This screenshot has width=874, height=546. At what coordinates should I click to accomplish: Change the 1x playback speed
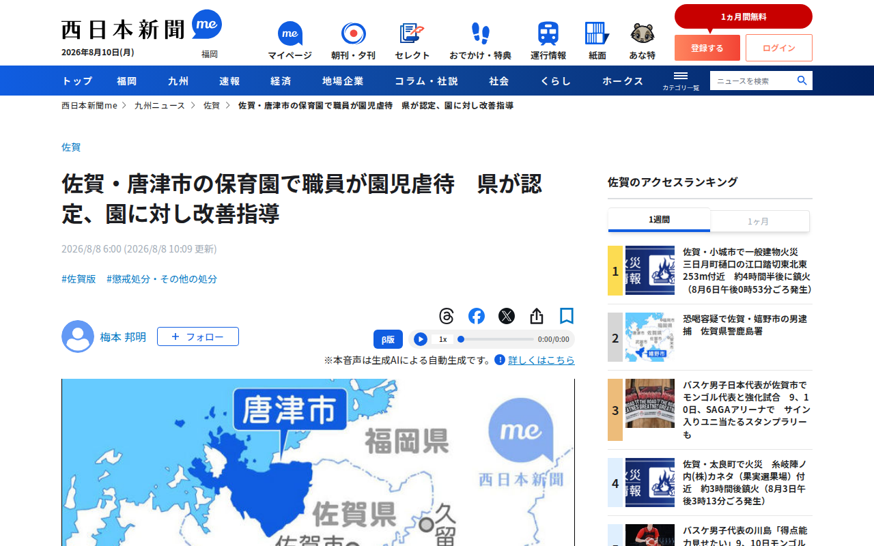[443, 339]
